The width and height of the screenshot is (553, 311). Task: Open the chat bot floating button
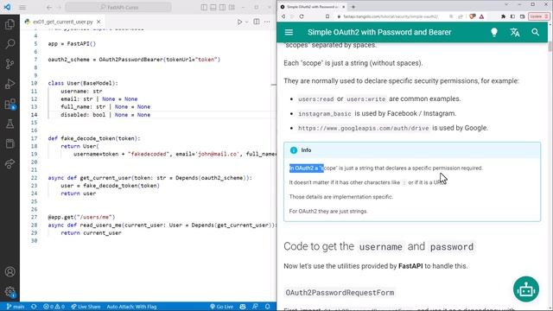point(526,289)
